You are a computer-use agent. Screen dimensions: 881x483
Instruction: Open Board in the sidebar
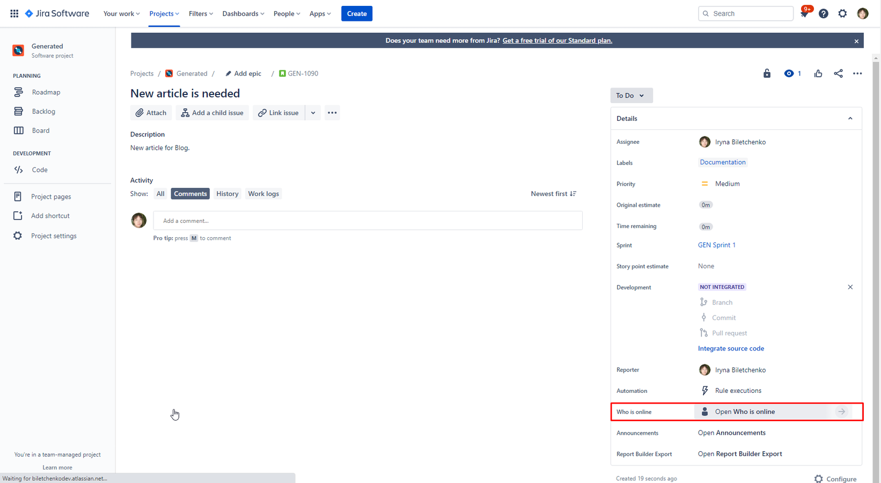pyautogui.click(x=41, y=130)
